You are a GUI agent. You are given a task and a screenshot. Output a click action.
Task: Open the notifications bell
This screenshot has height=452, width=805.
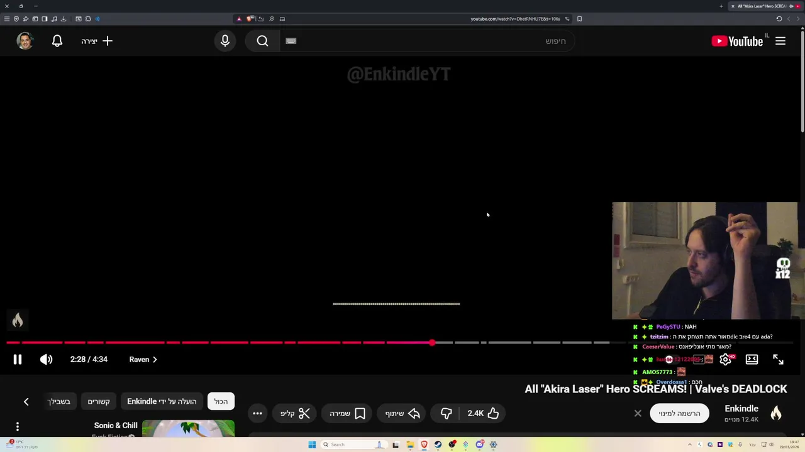[57, 41]
